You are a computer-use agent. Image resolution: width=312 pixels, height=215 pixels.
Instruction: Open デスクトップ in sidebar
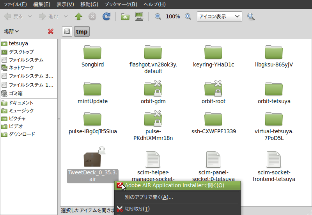point(29,52)
